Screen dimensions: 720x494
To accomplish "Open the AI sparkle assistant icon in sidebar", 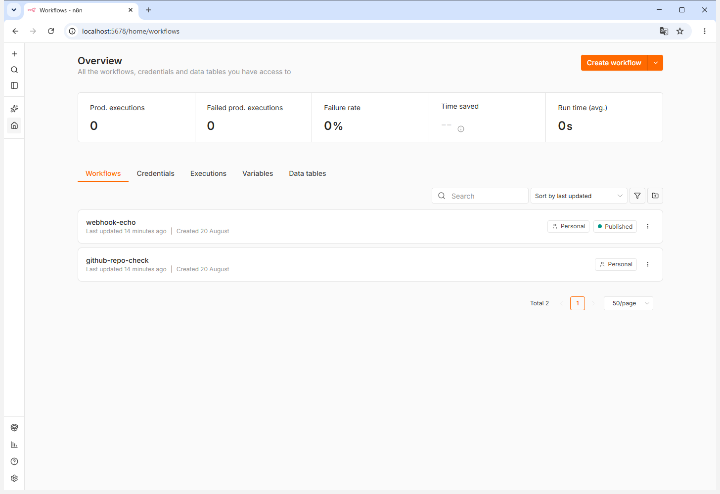I will click(x=14, y=109).
